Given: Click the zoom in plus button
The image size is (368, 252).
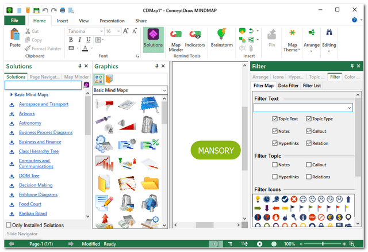Looking at the screenshot, I should click(344, 244).
